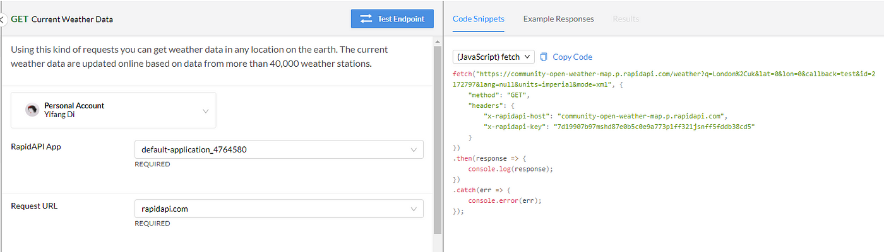Image resolution: width=884 pixels, height=252 pixels.
Task: Open the RapidAPI App dropdown
Action: pos(278,149)
